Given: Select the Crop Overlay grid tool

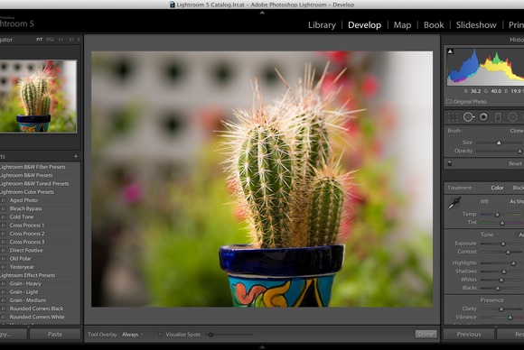Looking at the screenshot, I should pos(453,117).
